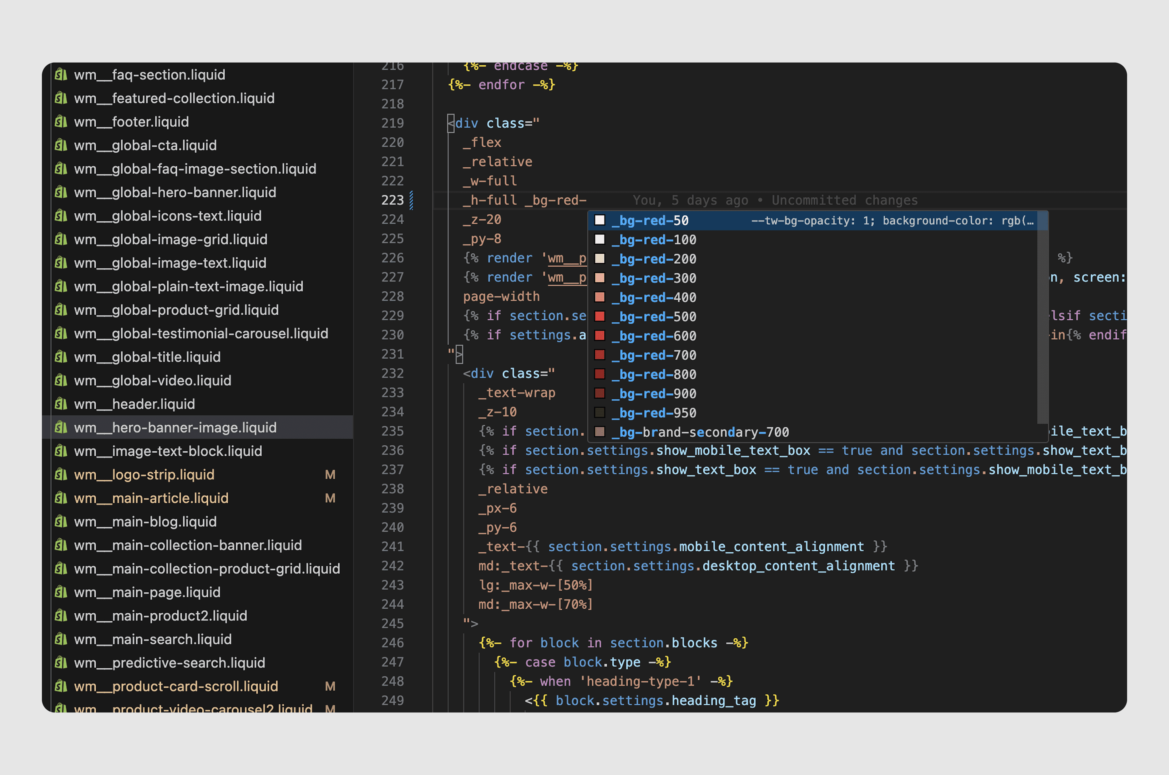Click the Shopify icon of wm__logo-strip.liquid
This screenshot has width=1169, height=775.
point(61,474)
